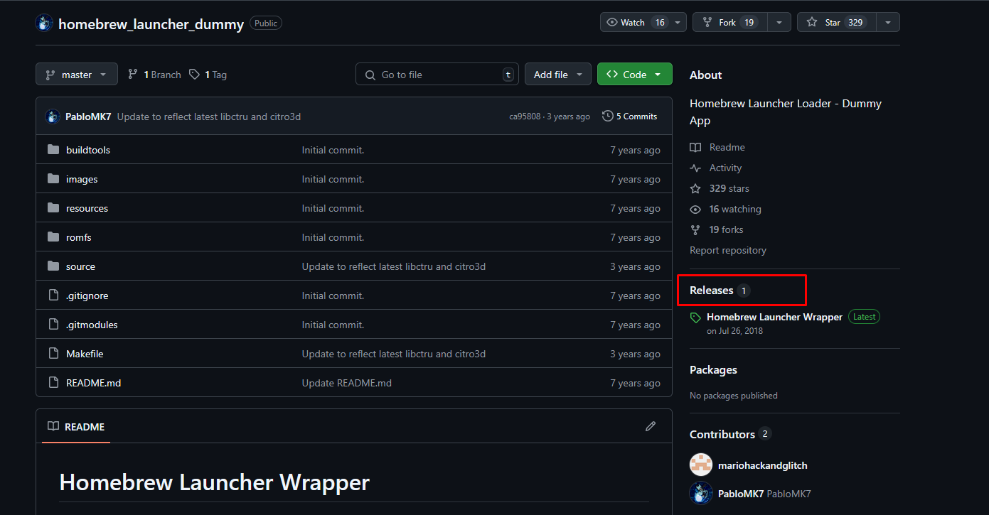Open PabloMK7 contributor avatar
Image resolution: width=989 pixels, height=515 pixels.
pyautogui.click(x=701, y=493)
